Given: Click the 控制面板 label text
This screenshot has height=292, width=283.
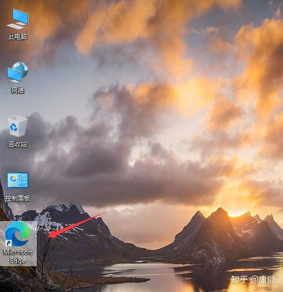Looking at the screenshot, I should coord(18,198).
